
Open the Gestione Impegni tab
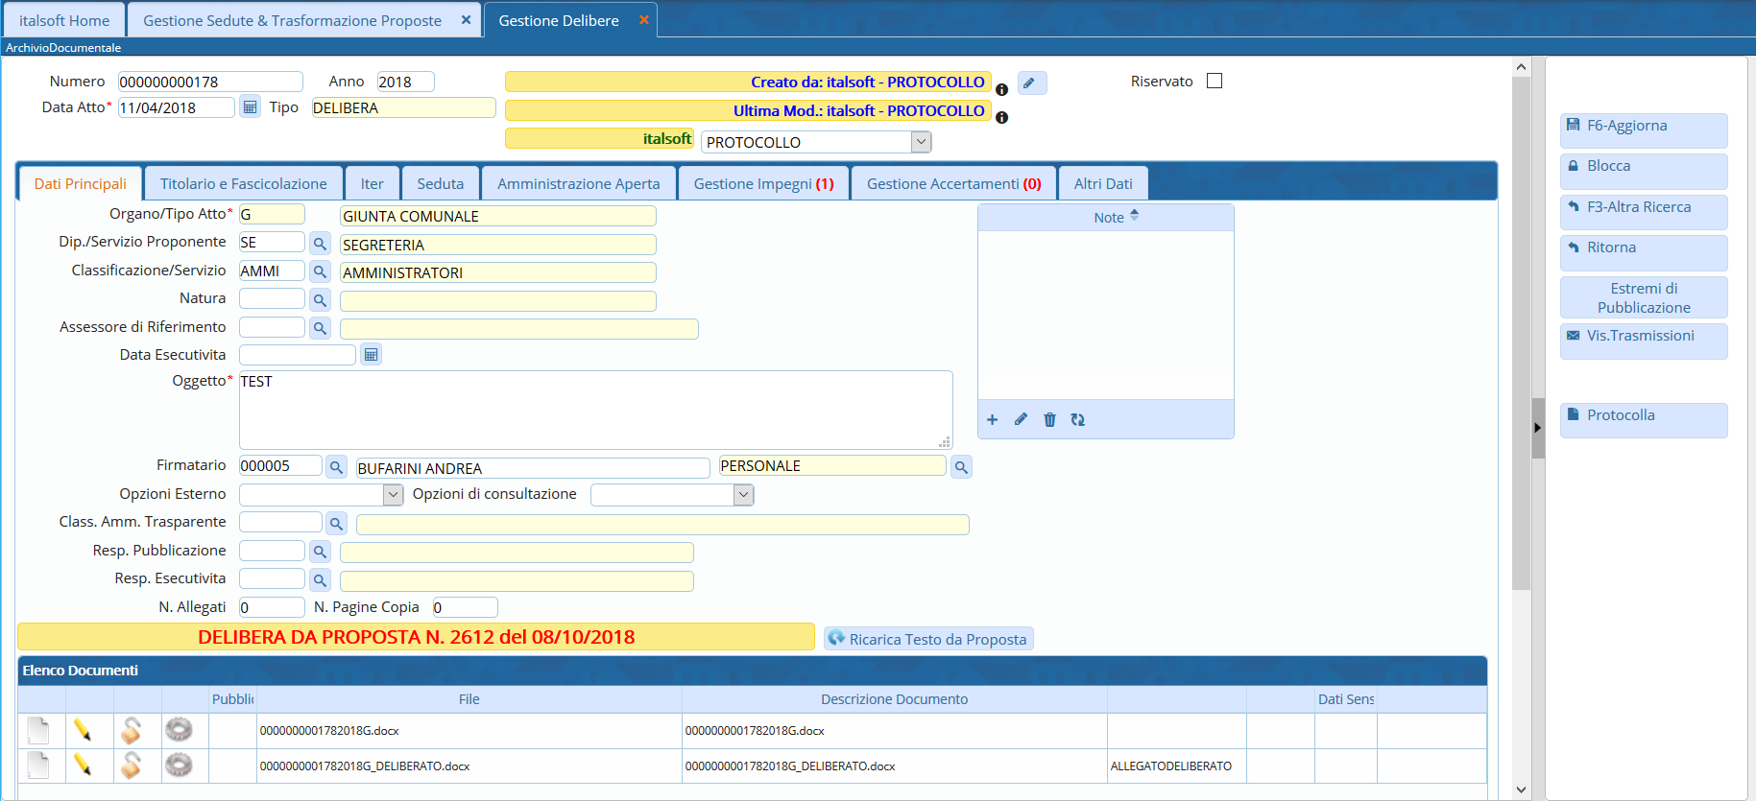click(763, 184)
